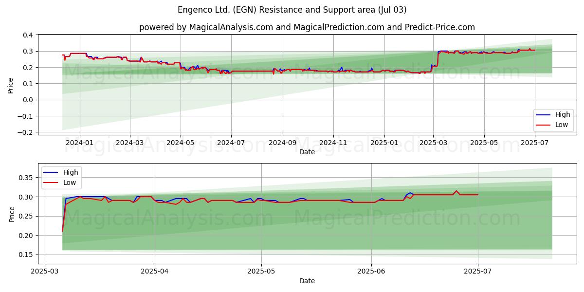
Task: Click the top chart x-axis label '2025-05'
Action: point(484,143)
